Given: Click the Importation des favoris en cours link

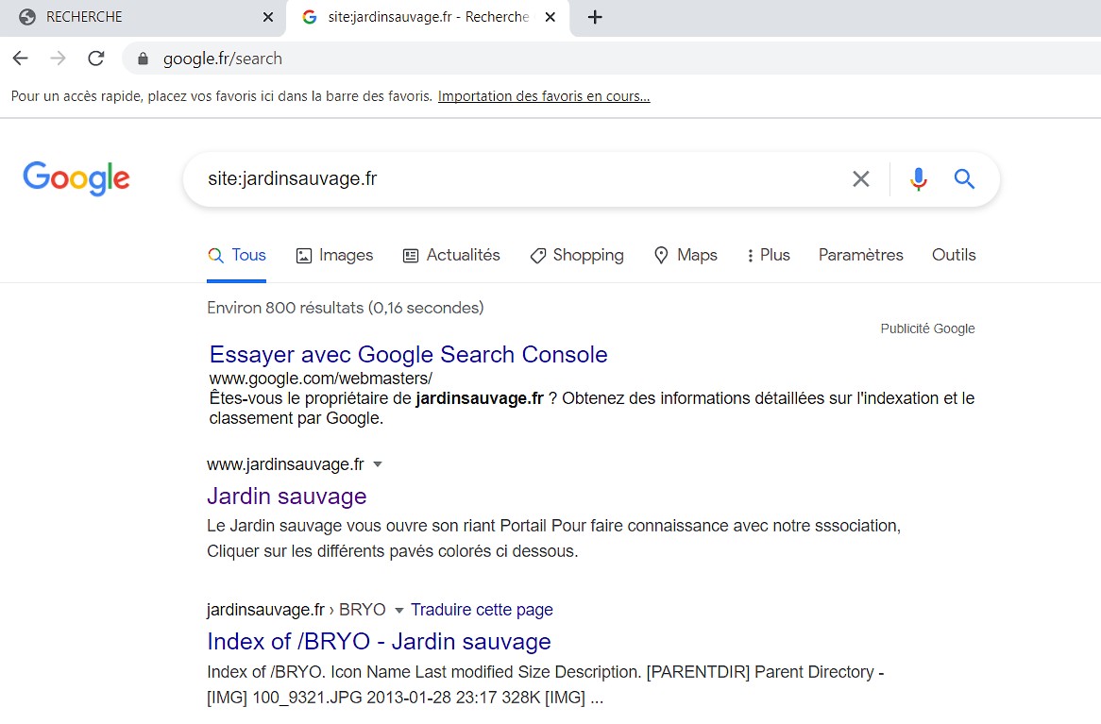Looking at the screenshot, I should click(544, 96).
